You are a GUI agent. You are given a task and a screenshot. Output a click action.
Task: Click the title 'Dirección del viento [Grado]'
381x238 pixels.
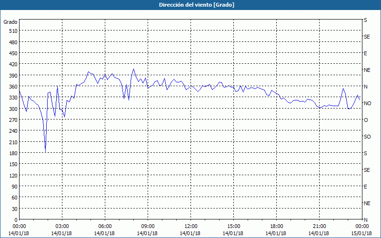point(197,5)
